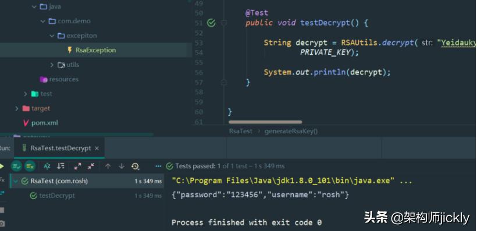Click the JSON password username output line

261,195
